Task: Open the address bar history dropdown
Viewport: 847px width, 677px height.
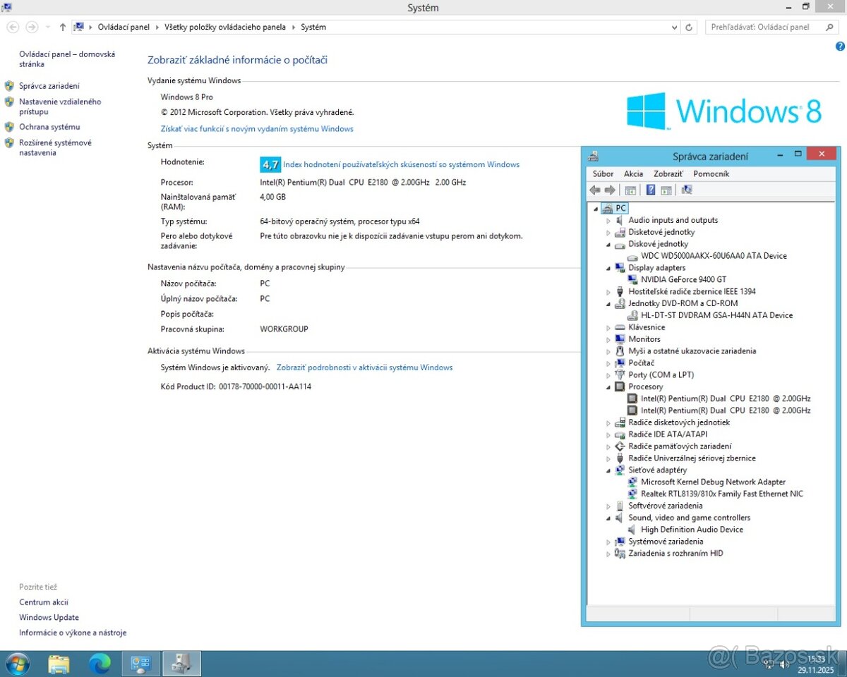Action: click(x=674, y=27)
